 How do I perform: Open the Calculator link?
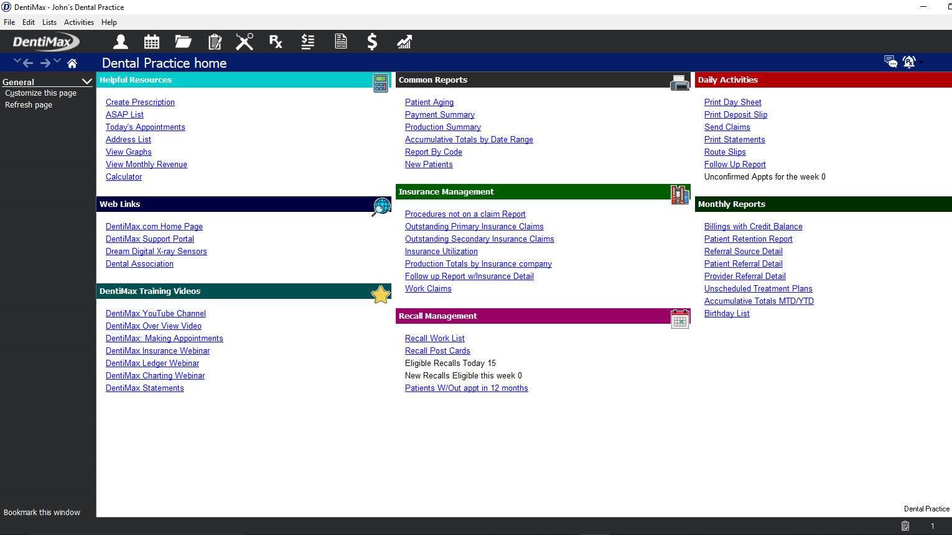(124, 177)
